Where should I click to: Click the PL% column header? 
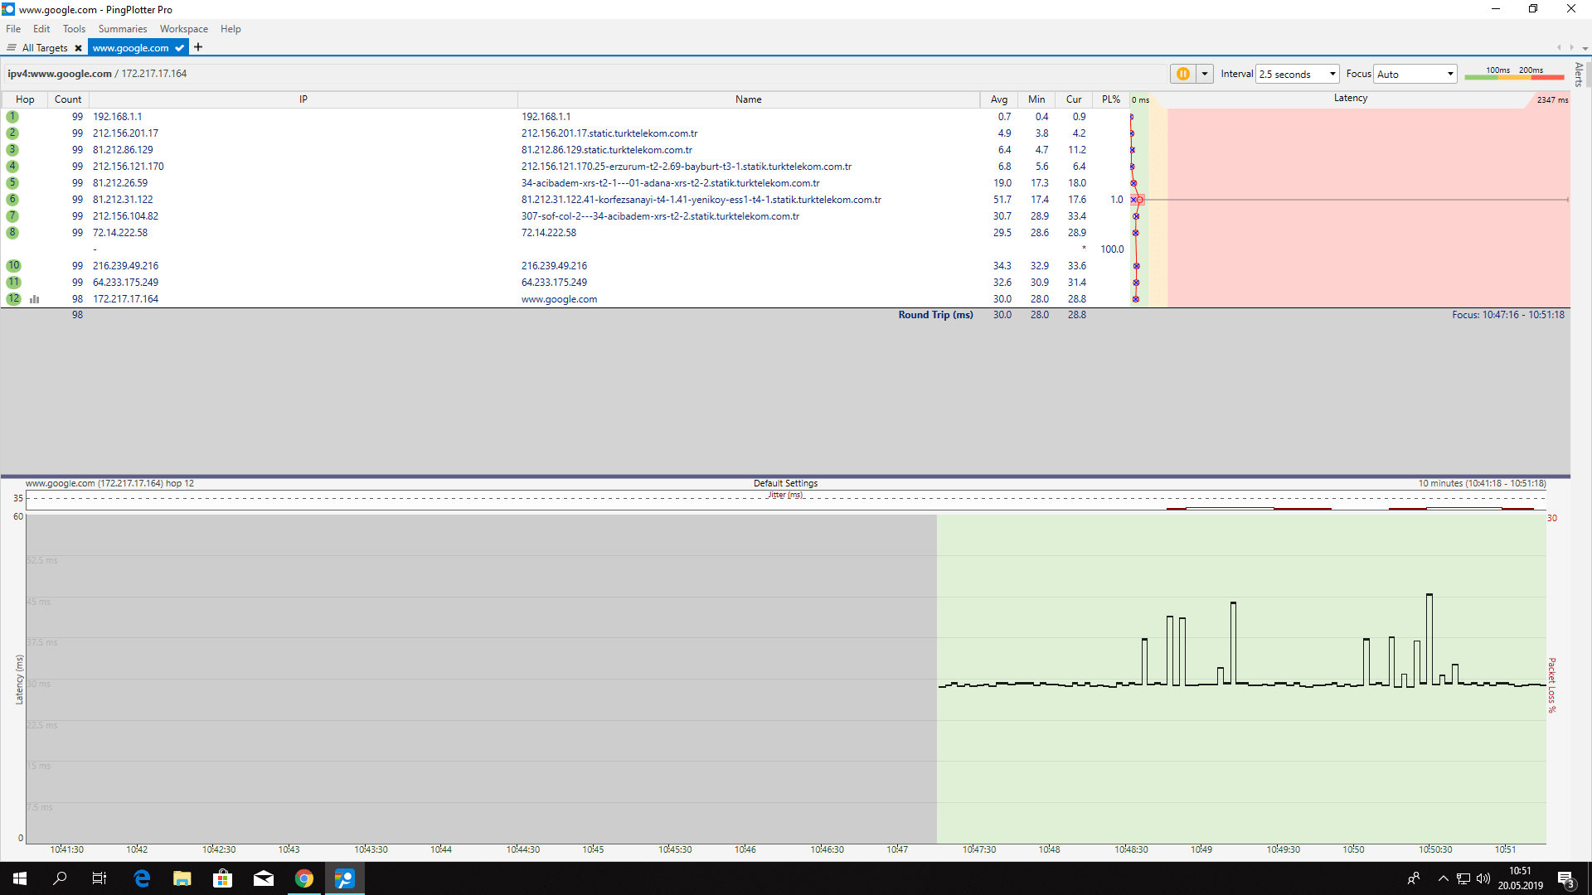click(x=1110, y=99)
